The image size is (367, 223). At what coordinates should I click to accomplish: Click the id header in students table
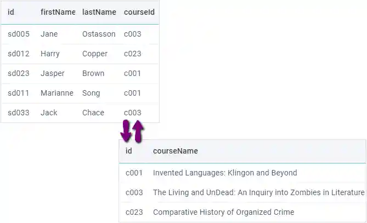11,12
